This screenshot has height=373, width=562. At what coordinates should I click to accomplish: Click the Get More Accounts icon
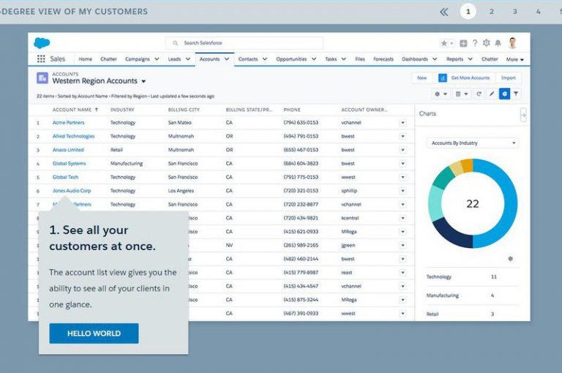tap(443, 78)
